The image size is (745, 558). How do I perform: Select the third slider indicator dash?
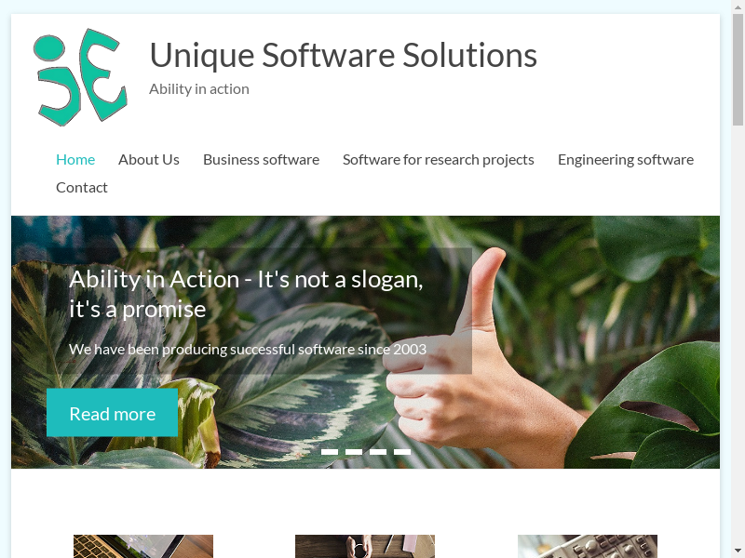pos(378,452)
